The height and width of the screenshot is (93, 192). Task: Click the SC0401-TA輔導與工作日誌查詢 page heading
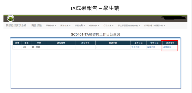point(95,35)
